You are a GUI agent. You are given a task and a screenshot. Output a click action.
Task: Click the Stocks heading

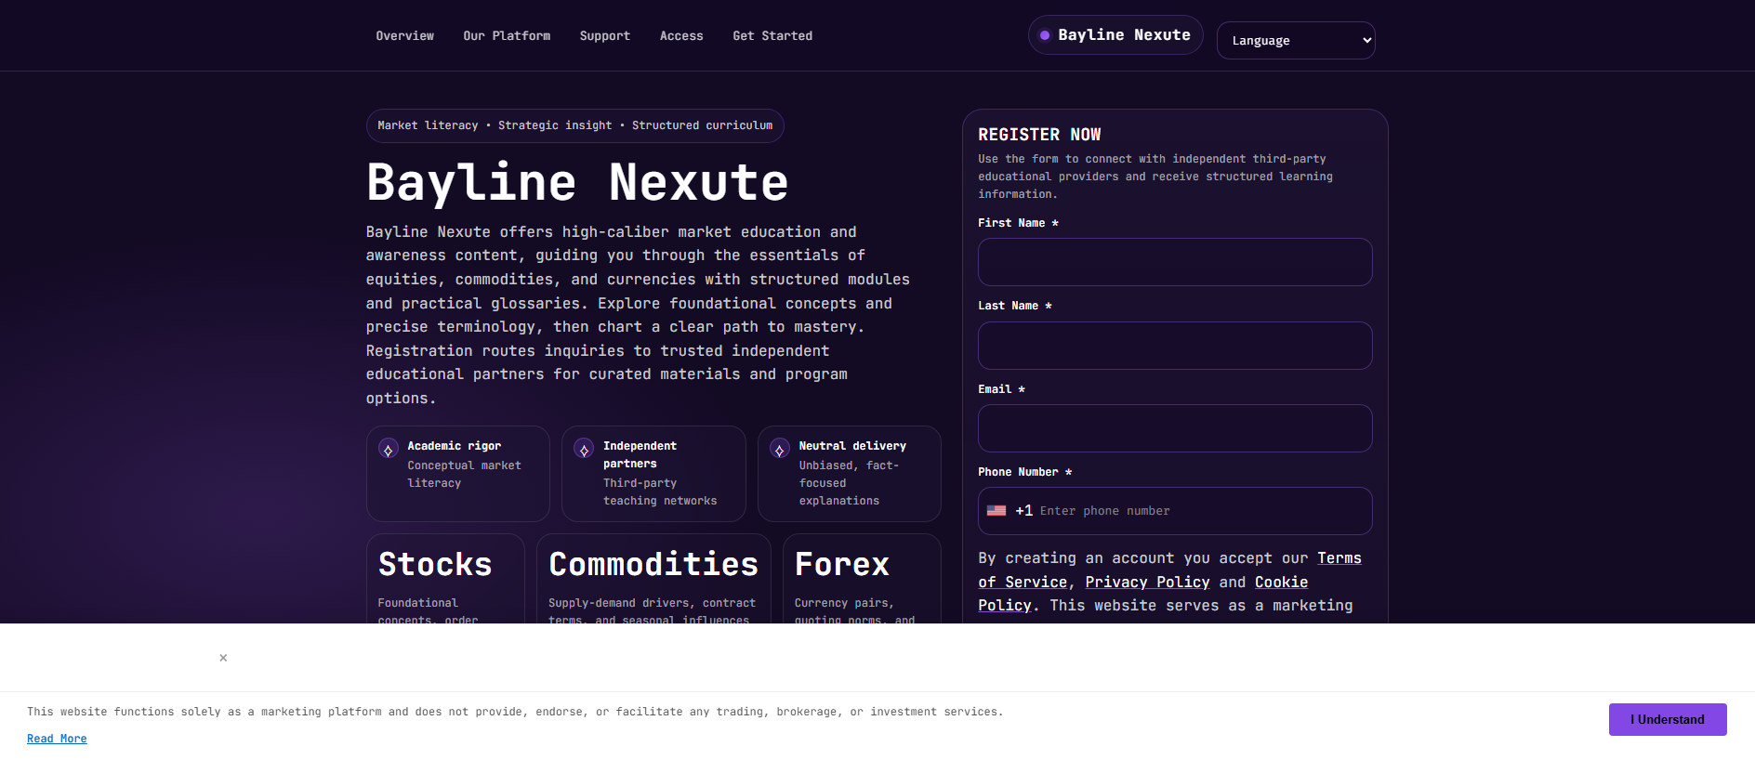pos(435,564)
